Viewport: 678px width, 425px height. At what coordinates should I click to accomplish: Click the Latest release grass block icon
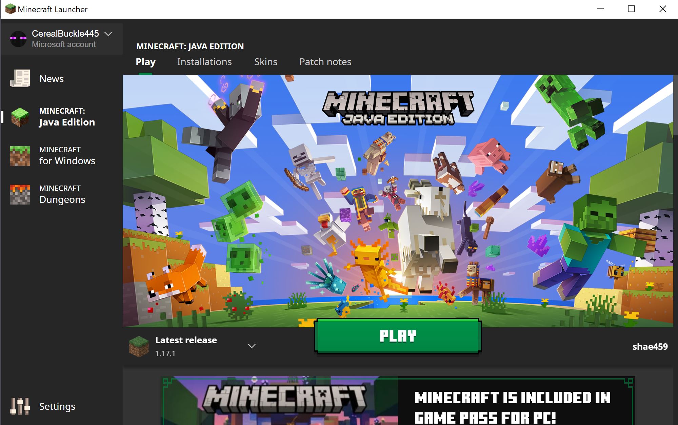(139, 346)
